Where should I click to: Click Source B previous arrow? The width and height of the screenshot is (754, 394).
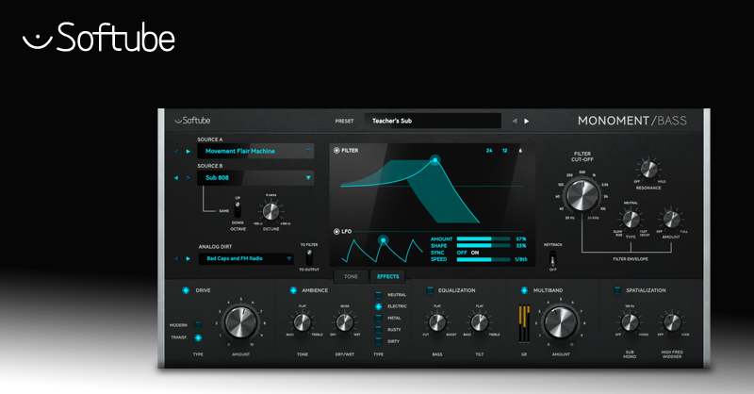click(176, 178)
